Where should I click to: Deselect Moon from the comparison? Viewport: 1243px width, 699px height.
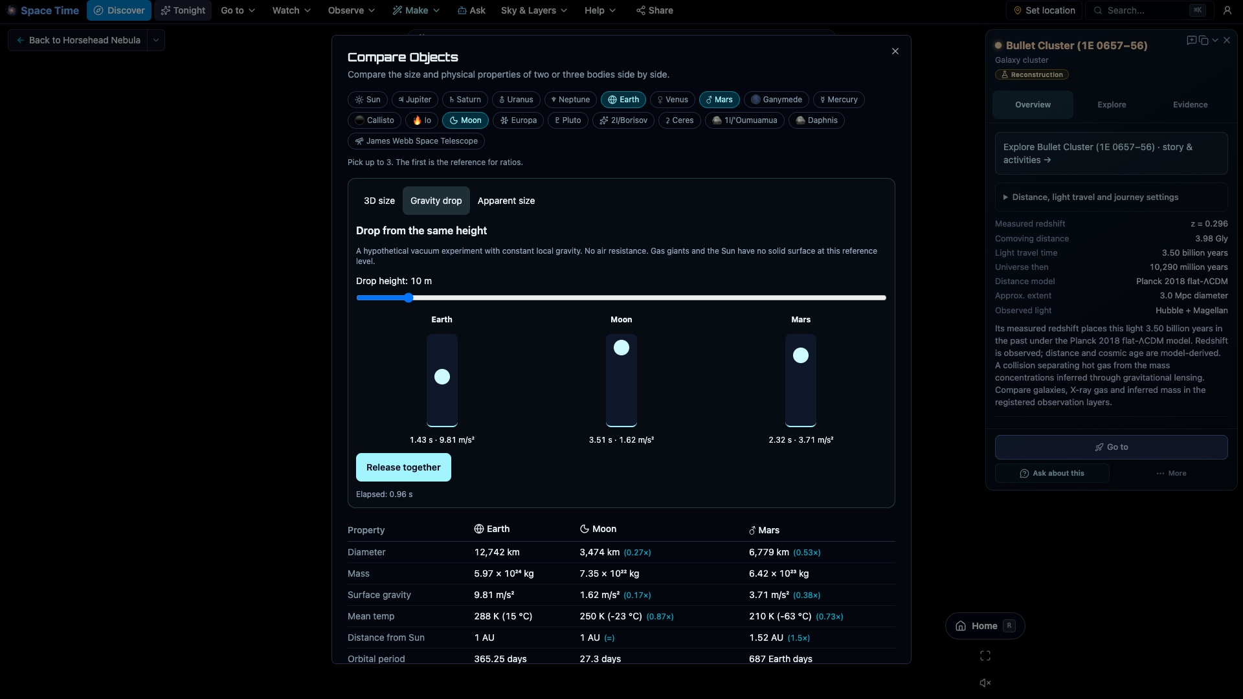(x=465, y=120)
